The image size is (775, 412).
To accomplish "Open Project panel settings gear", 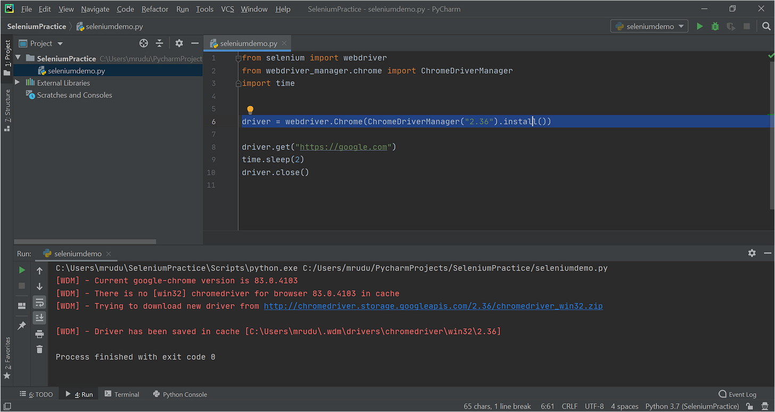I will tap(179, 43).
